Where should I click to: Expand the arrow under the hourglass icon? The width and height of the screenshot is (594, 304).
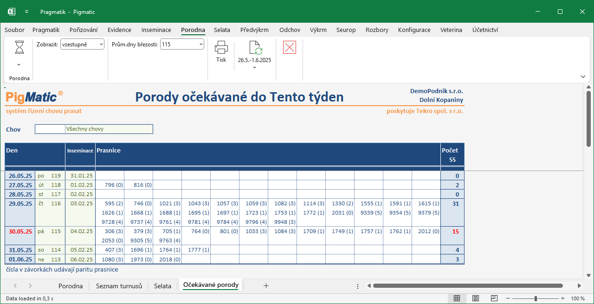click(x=19, y=65)
